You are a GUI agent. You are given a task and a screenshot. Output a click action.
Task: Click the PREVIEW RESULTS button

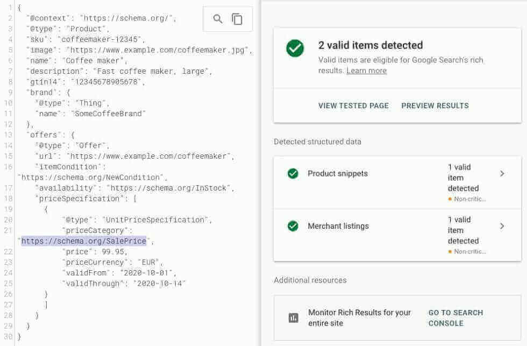click(435, 105)
